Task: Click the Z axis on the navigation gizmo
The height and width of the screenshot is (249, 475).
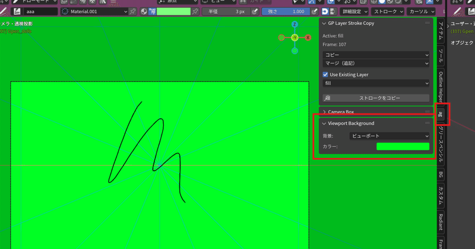Action: (294, 24)
